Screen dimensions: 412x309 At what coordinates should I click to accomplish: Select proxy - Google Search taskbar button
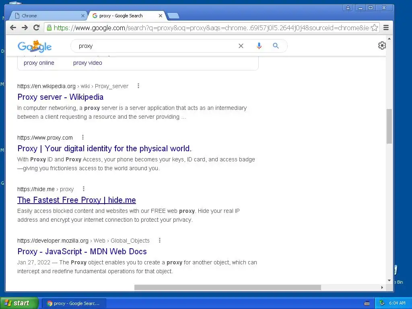(x=74, y=303)
